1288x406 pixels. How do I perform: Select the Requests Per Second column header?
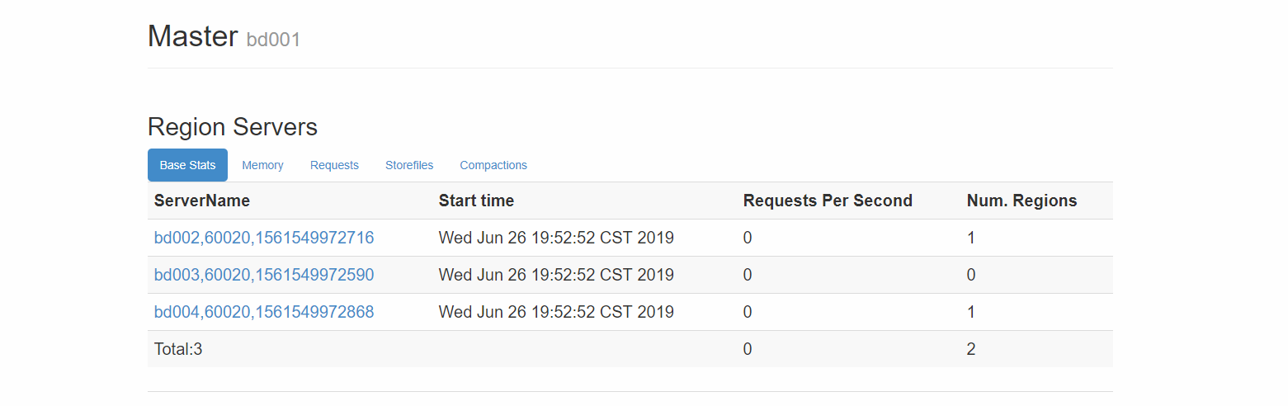[828, 201]
